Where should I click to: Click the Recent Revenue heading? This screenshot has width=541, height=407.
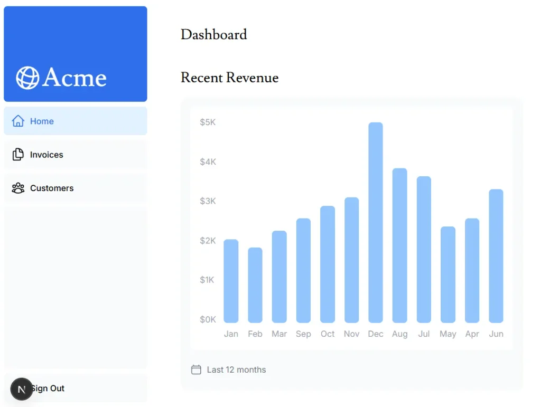[230, 78]
